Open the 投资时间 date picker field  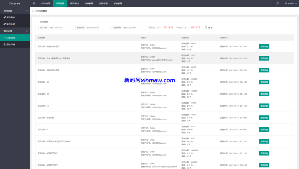(x=98, y=27)
